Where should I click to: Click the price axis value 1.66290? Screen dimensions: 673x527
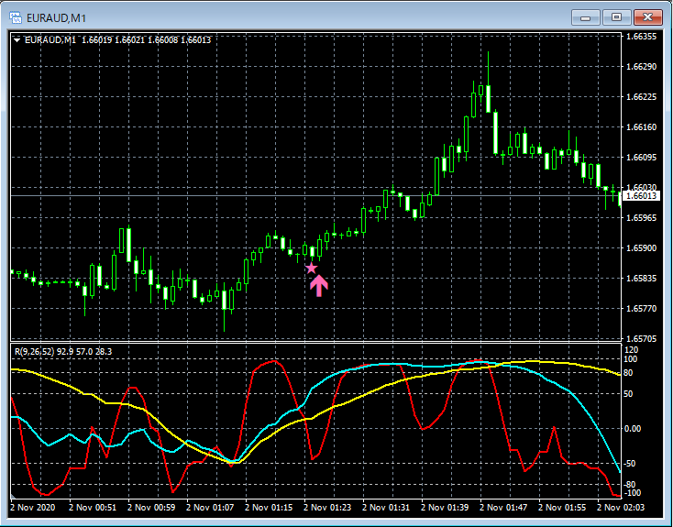pyautogui.click(x=641, y=67)
